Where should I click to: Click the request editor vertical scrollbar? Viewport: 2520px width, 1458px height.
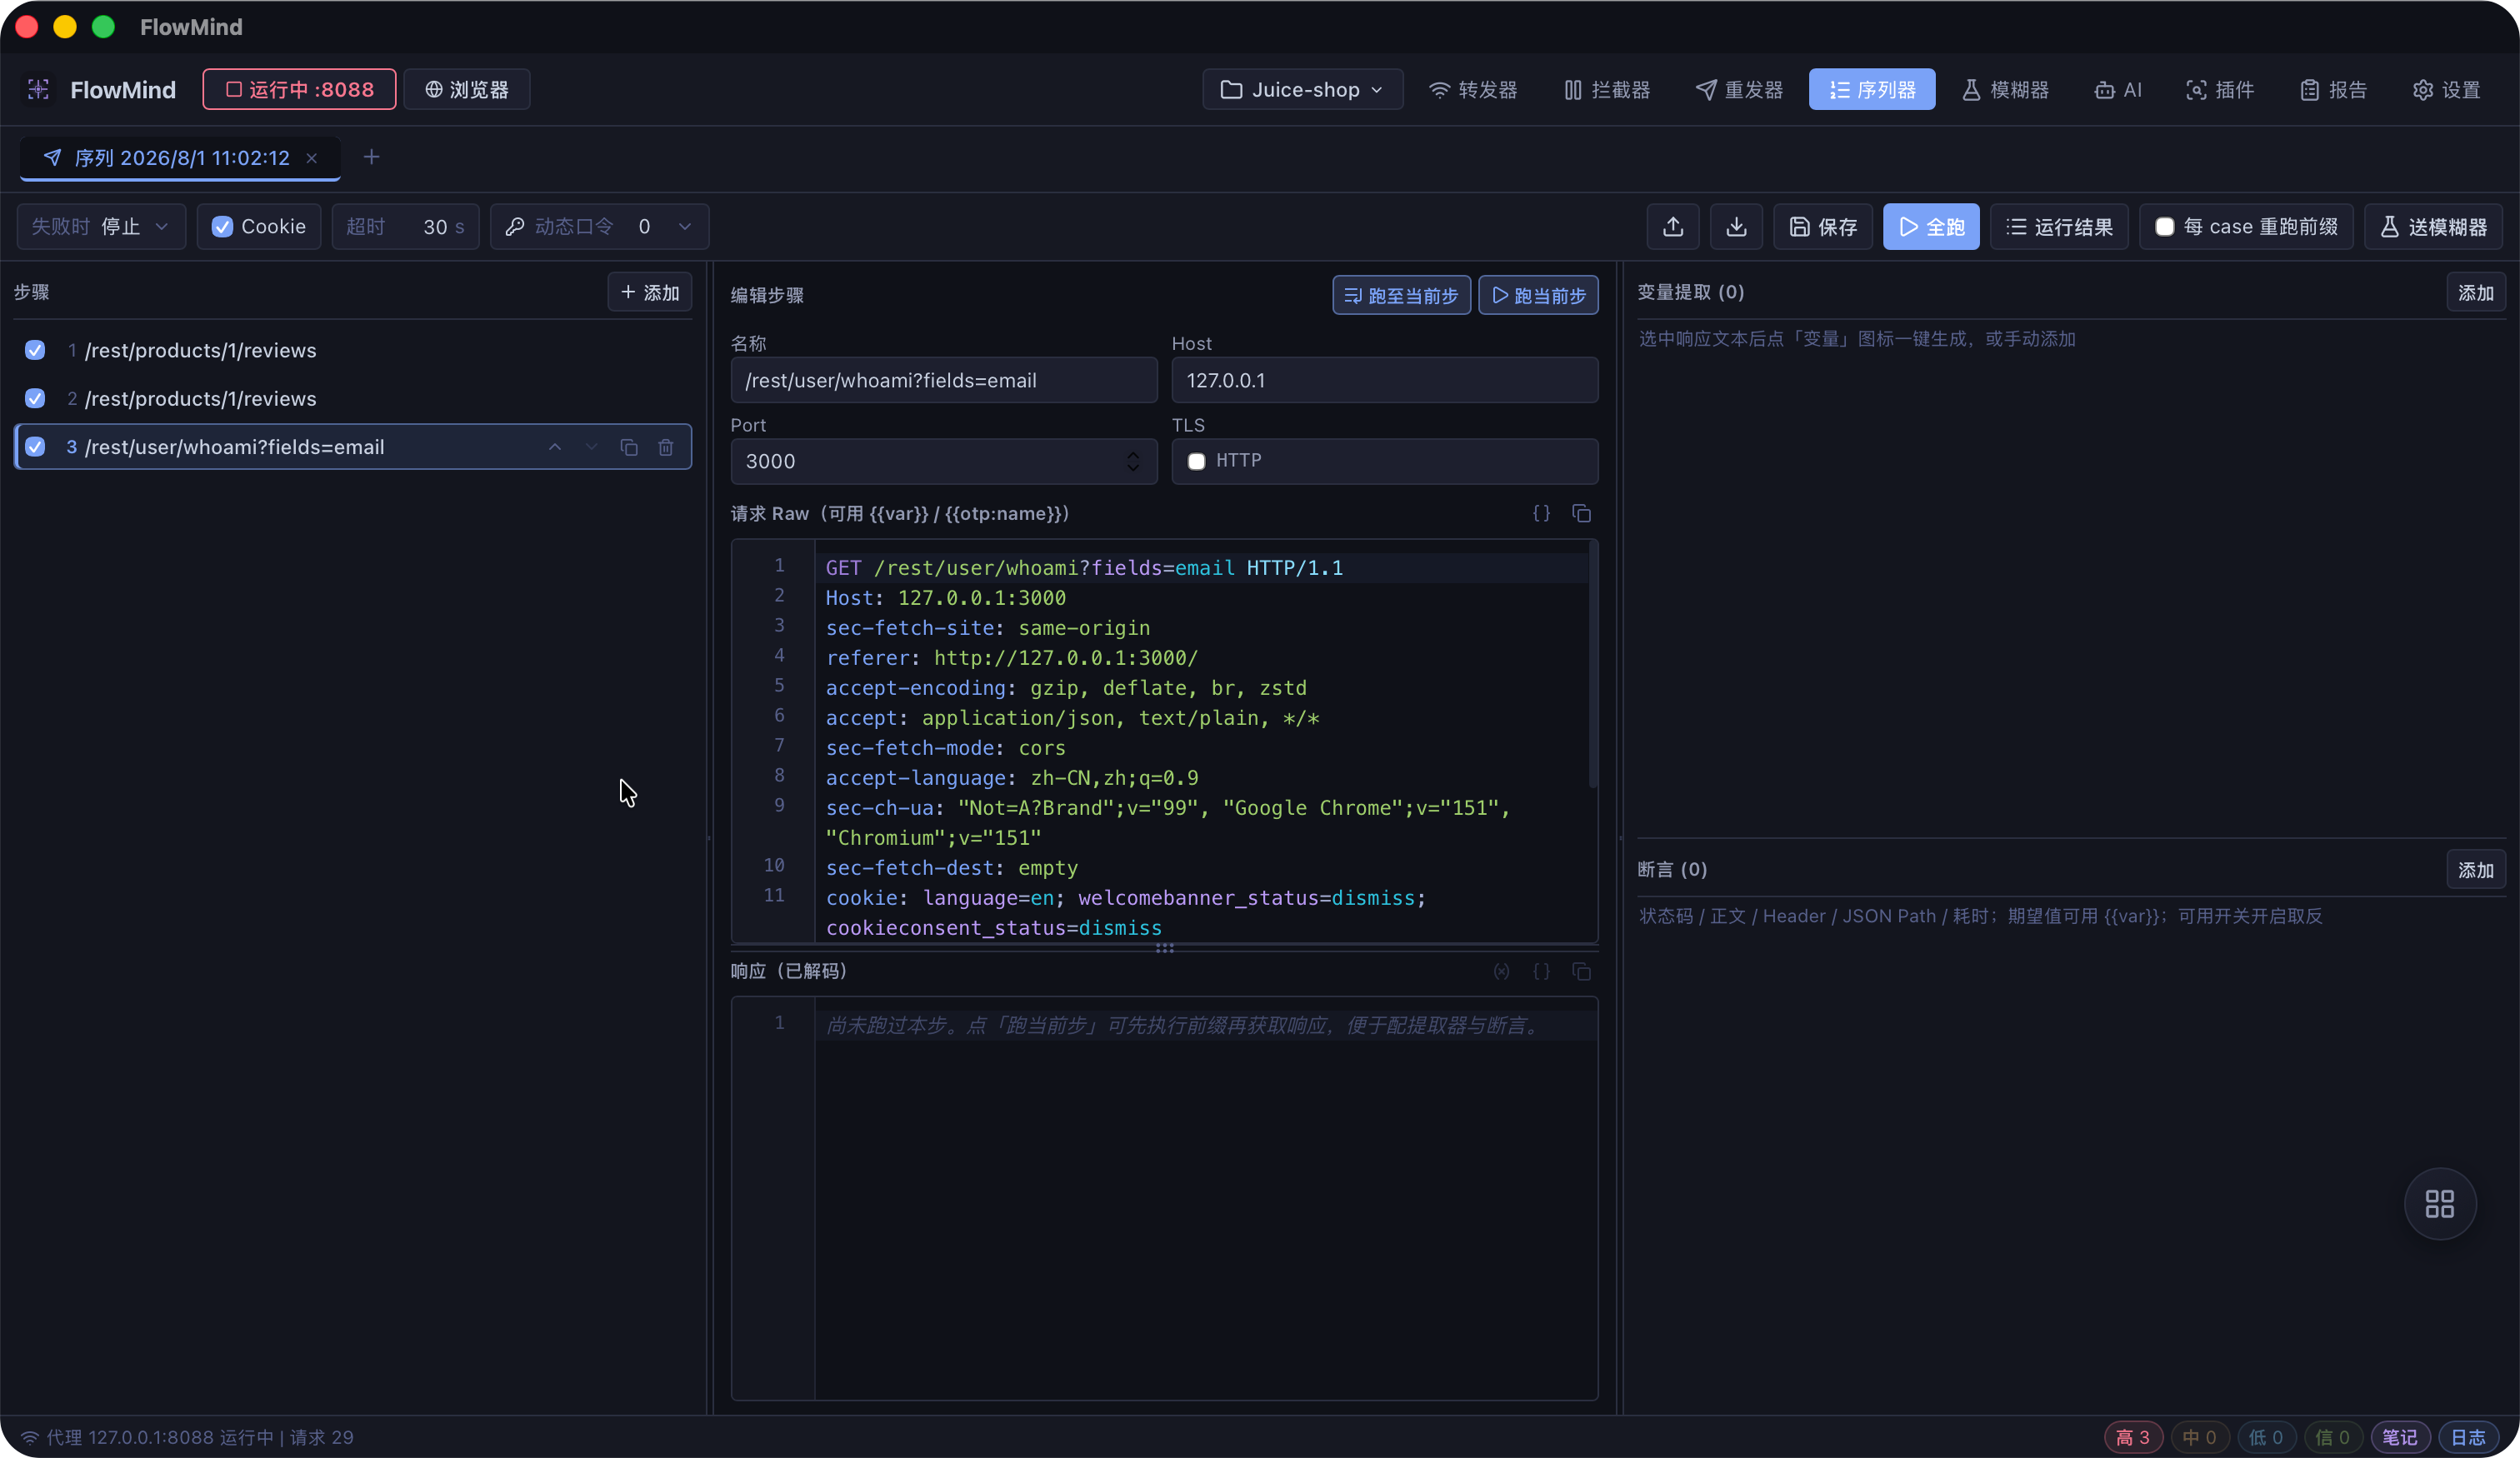coord(1592,665)
